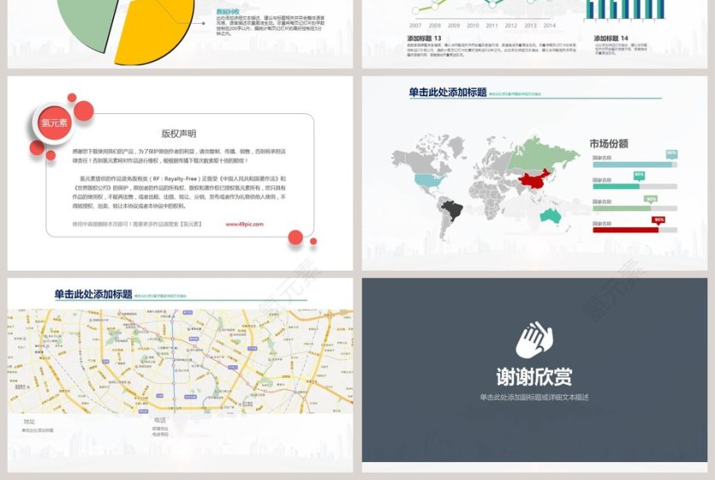The height and width of the screenshot is (480, 715).
Task: Click the 单击此处添加副标题或详细文本描述 subtitle
Action: [535, 397]
